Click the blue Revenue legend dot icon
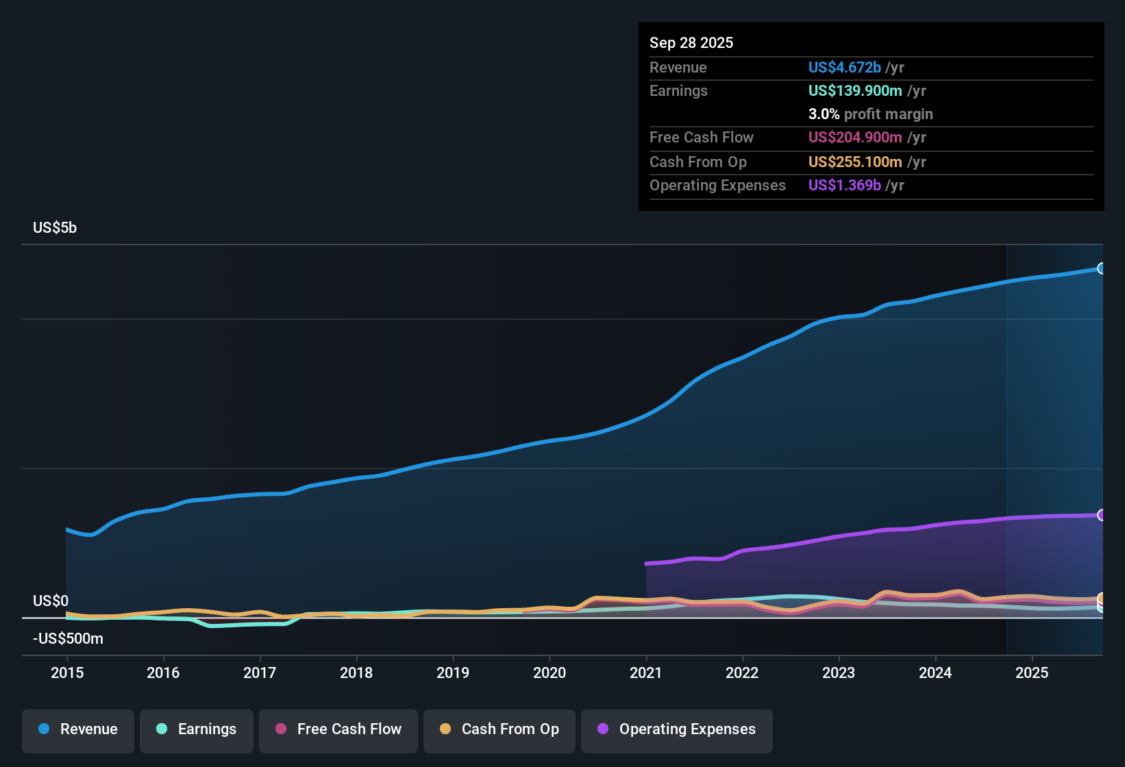This screenshot has width=1125, height=767. click(x=43, y=729)
